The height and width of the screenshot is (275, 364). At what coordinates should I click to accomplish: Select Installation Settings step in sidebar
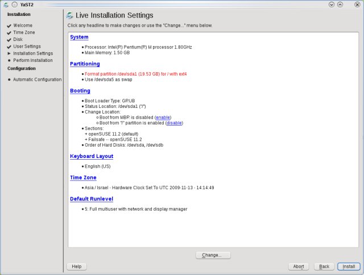pos(33,53)
